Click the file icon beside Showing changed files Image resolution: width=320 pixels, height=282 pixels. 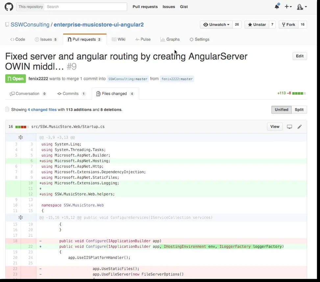[x=7, y=110]
